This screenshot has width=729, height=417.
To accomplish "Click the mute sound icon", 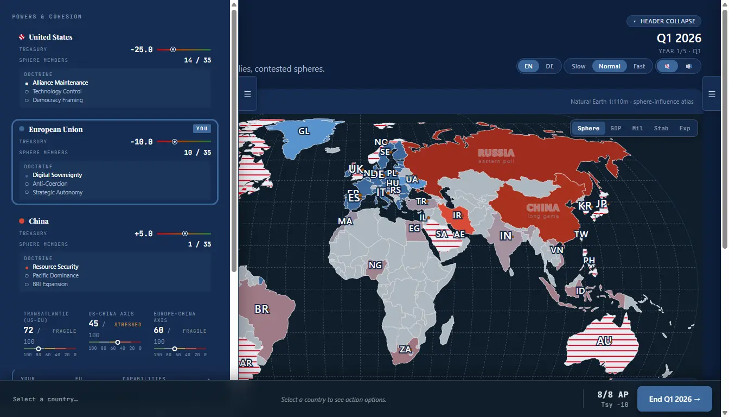I will pos(667,66).
